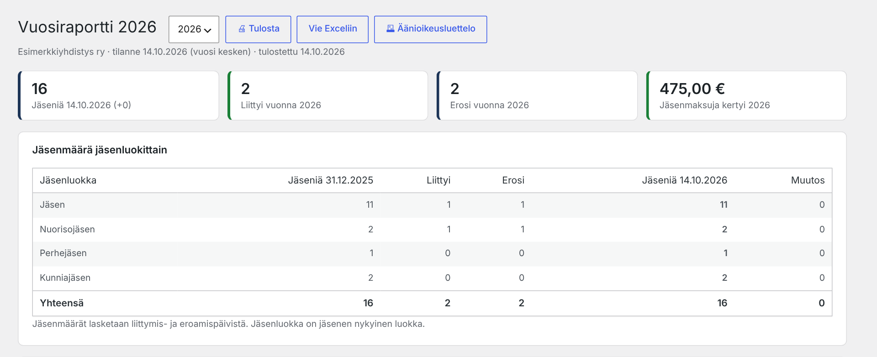Click the Jäsenluokka column header
This screenshot has width=877, height=357.
[68, 180]
